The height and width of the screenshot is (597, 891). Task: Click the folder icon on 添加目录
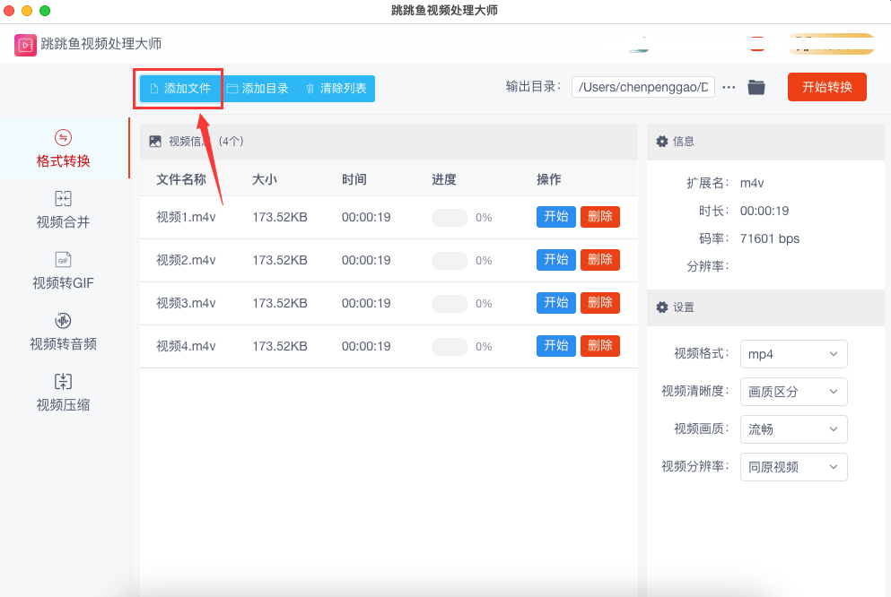(231, 89)
